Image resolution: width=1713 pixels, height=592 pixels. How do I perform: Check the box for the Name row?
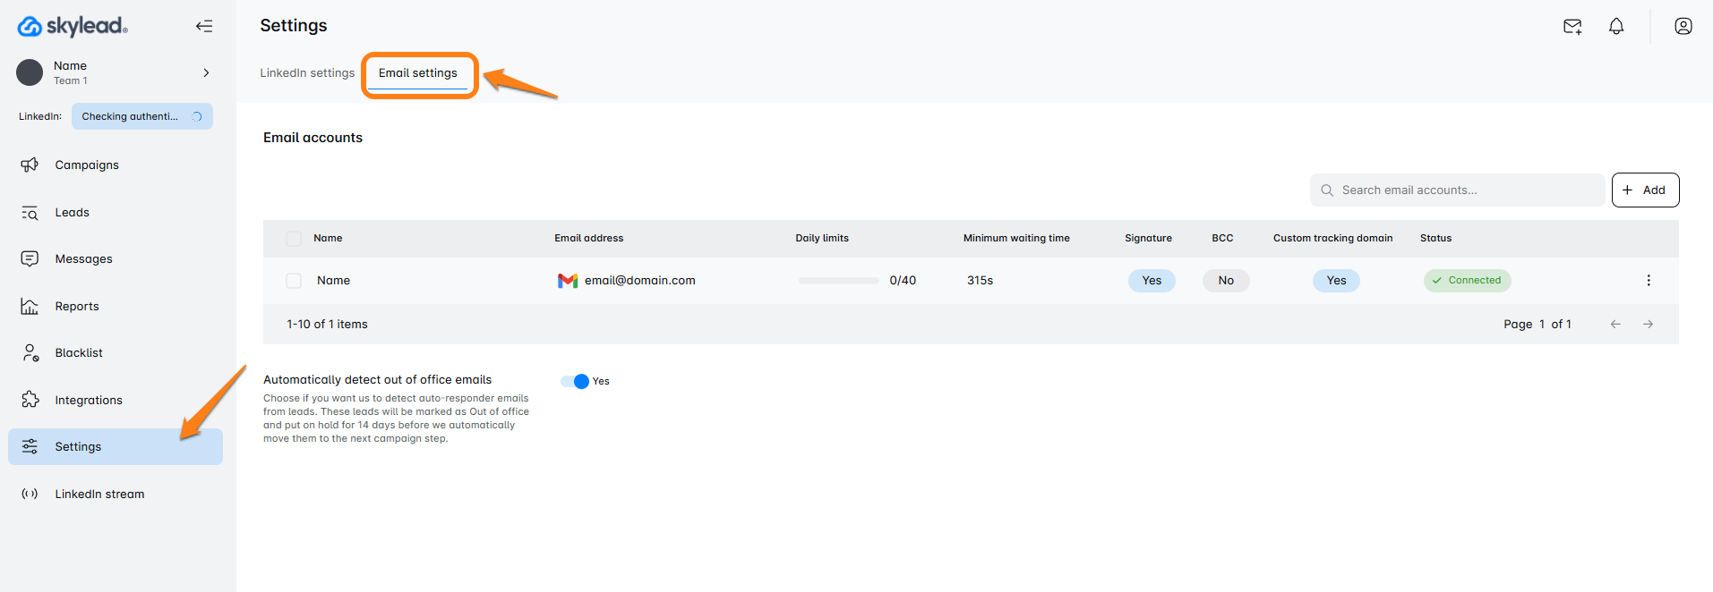click(294, 281)
